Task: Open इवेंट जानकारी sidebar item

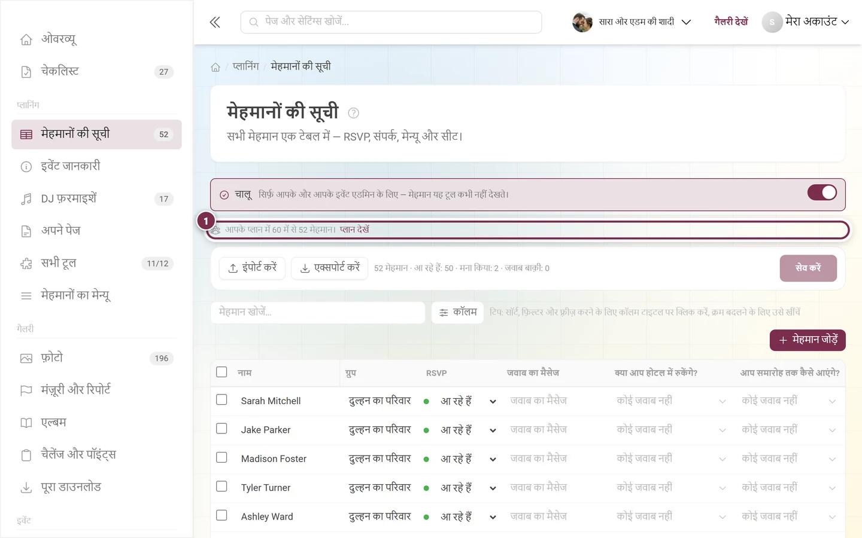Action: pyautogui.click(x=96, y=167)
